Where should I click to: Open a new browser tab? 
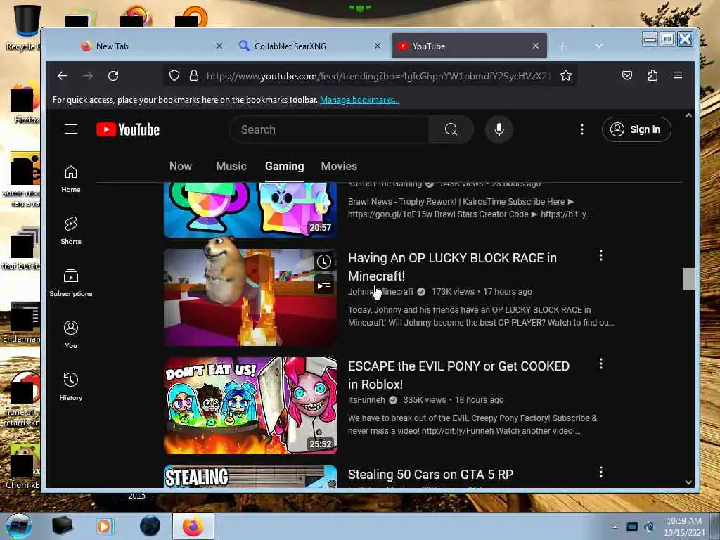tap(562, 46)
